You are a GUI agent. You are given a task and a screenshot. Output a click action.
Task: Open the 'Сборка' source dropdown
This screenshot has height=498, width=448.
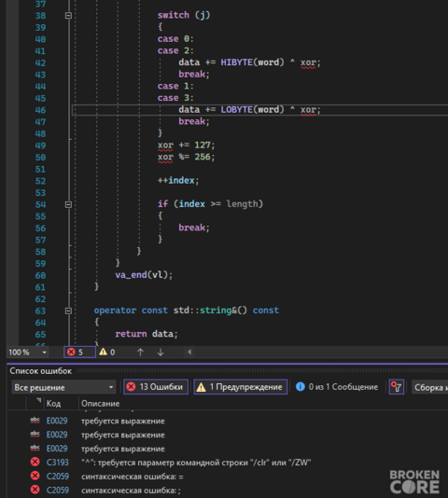click(x=429, y=387)
